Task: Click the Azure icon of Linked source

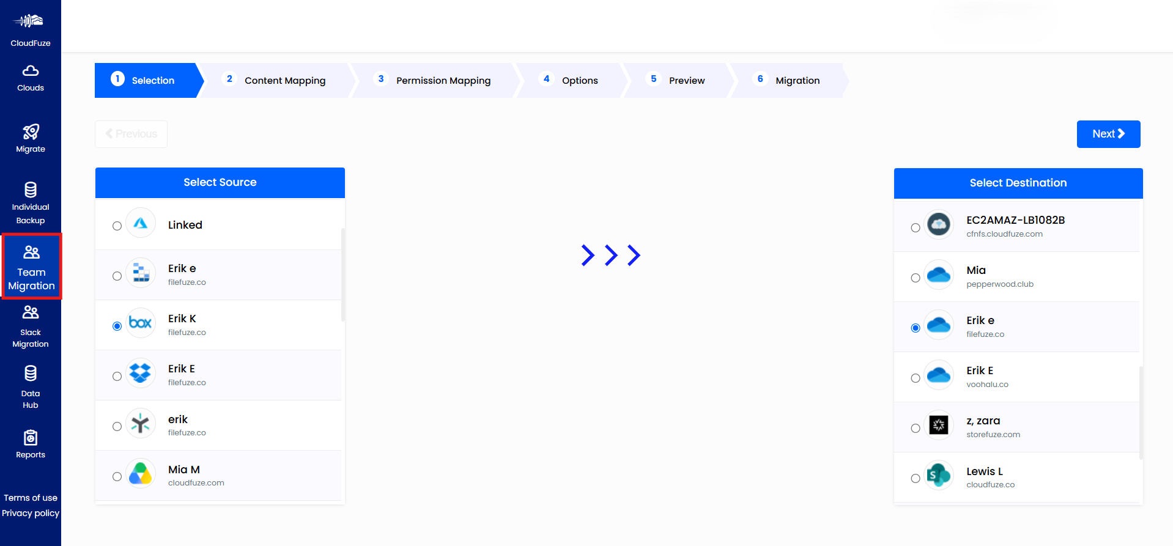Action: coord(141,224)
